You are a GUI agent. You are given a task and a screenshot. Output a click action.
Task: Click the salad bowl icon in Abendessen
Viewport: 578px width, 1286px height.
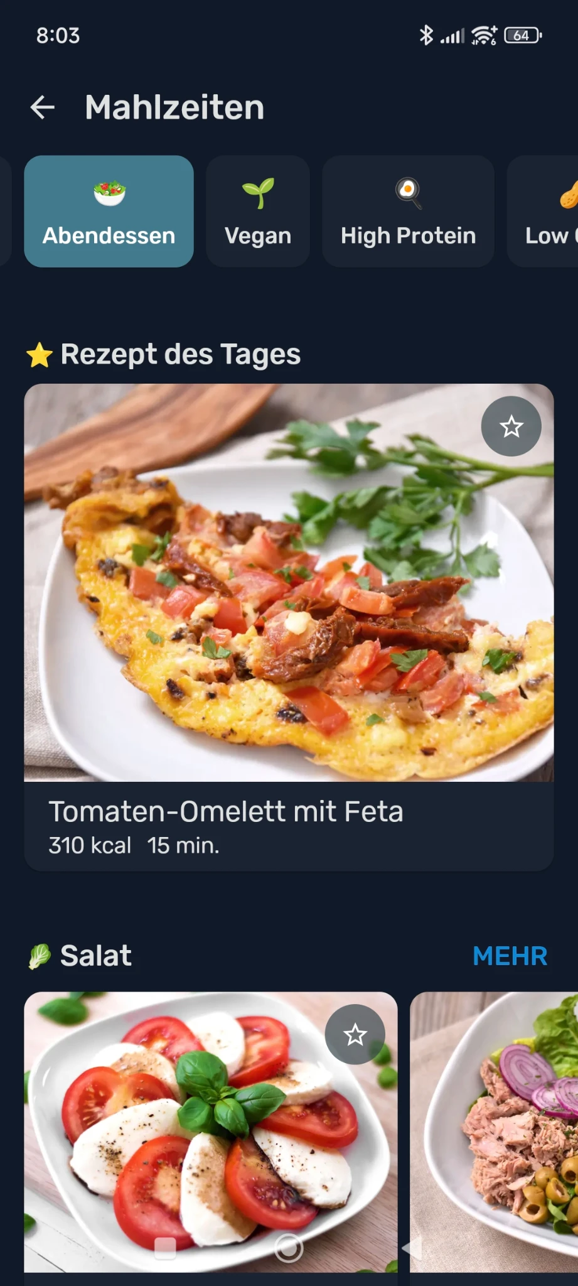pyautogui.click(x=109, y=193)
